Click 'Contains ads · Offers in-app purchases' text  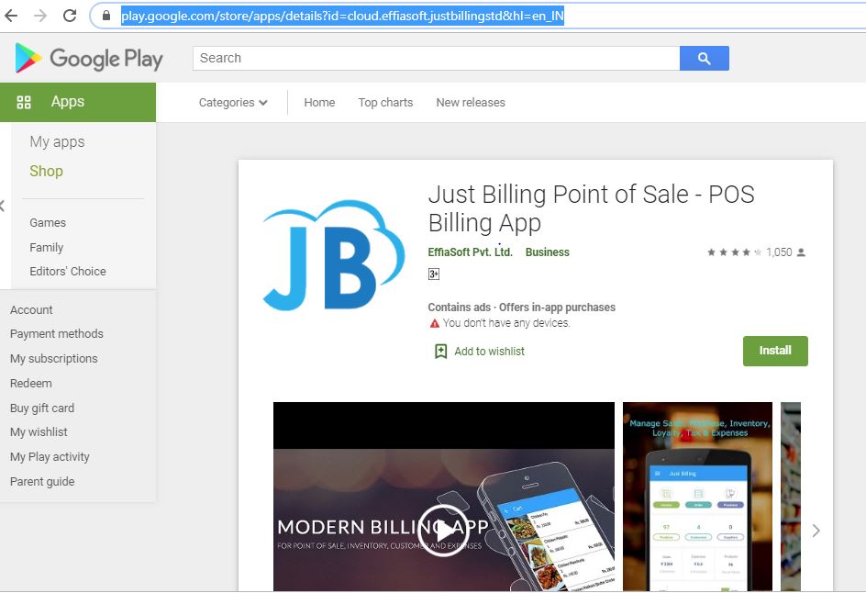[521, 308]
